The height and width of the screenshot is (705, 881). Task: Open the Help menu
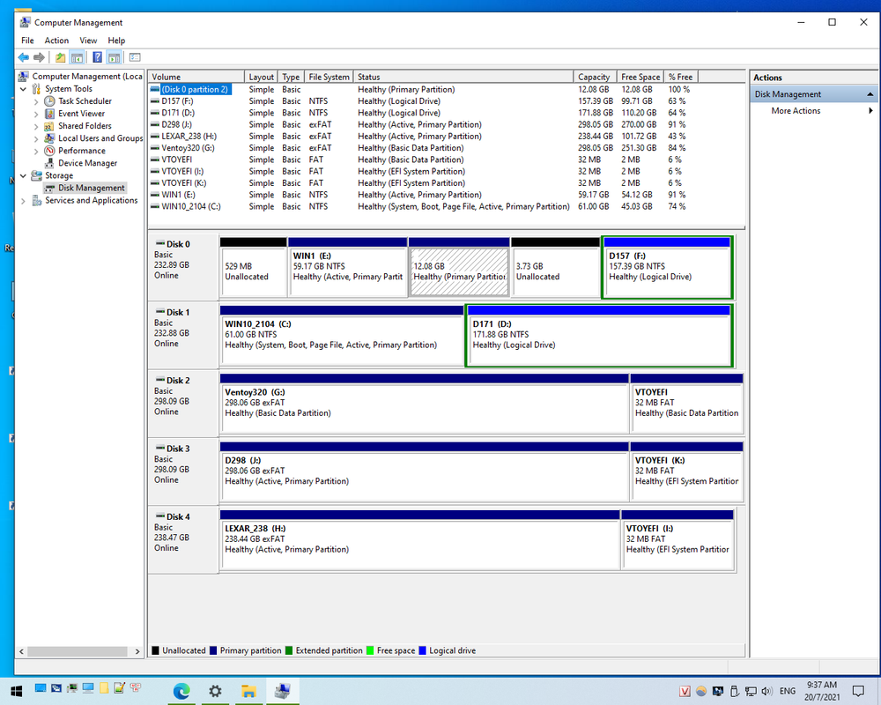click(x=116, y=41)
